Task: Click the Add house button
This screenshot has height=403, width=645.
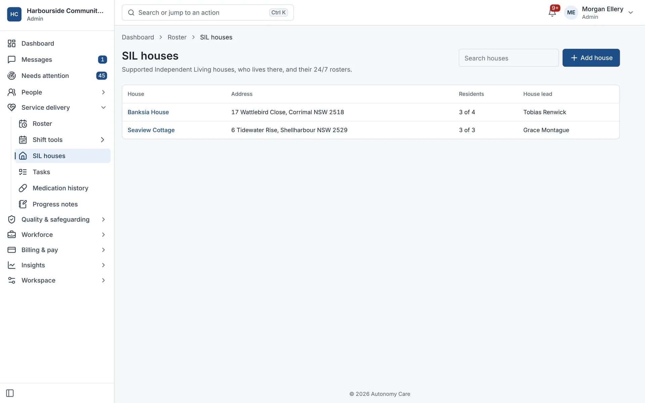Action: click(591, 58)
